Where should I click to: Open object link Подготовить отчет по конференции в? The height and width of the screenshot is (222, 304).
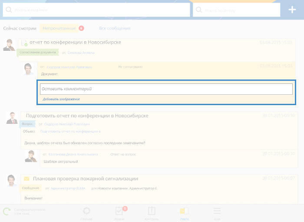click(x=70, y=131)
